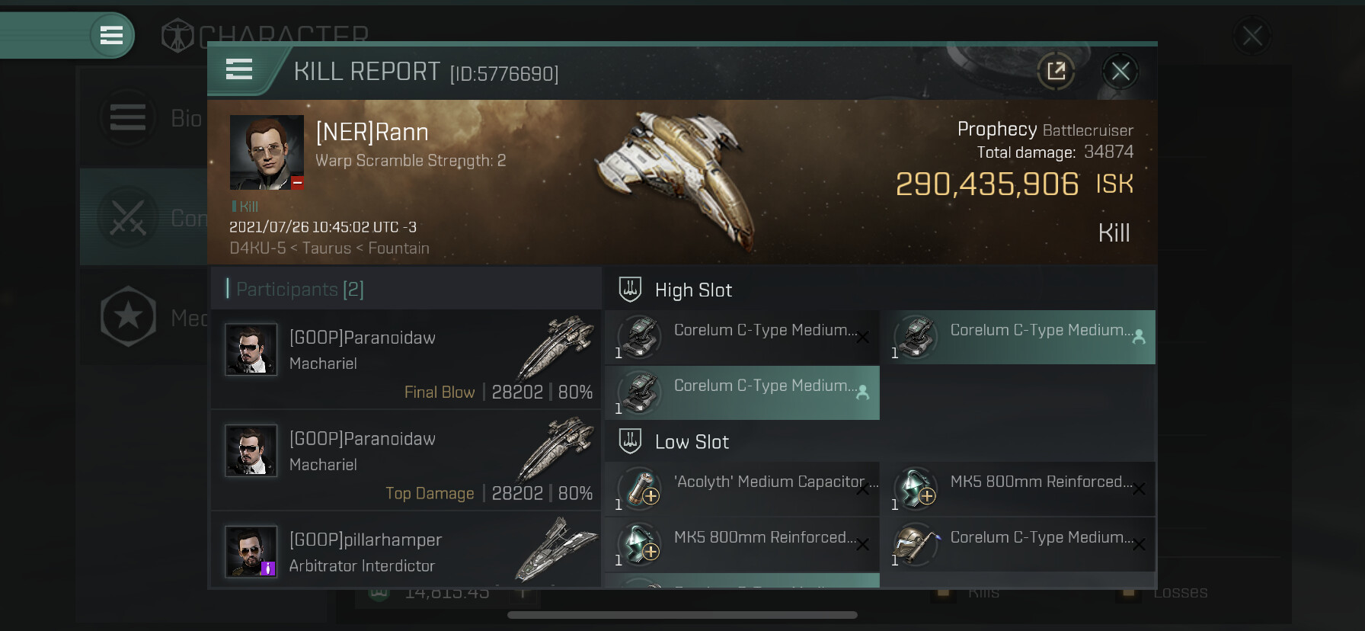Open the kill report hamburger menu

tap(239, 69)
